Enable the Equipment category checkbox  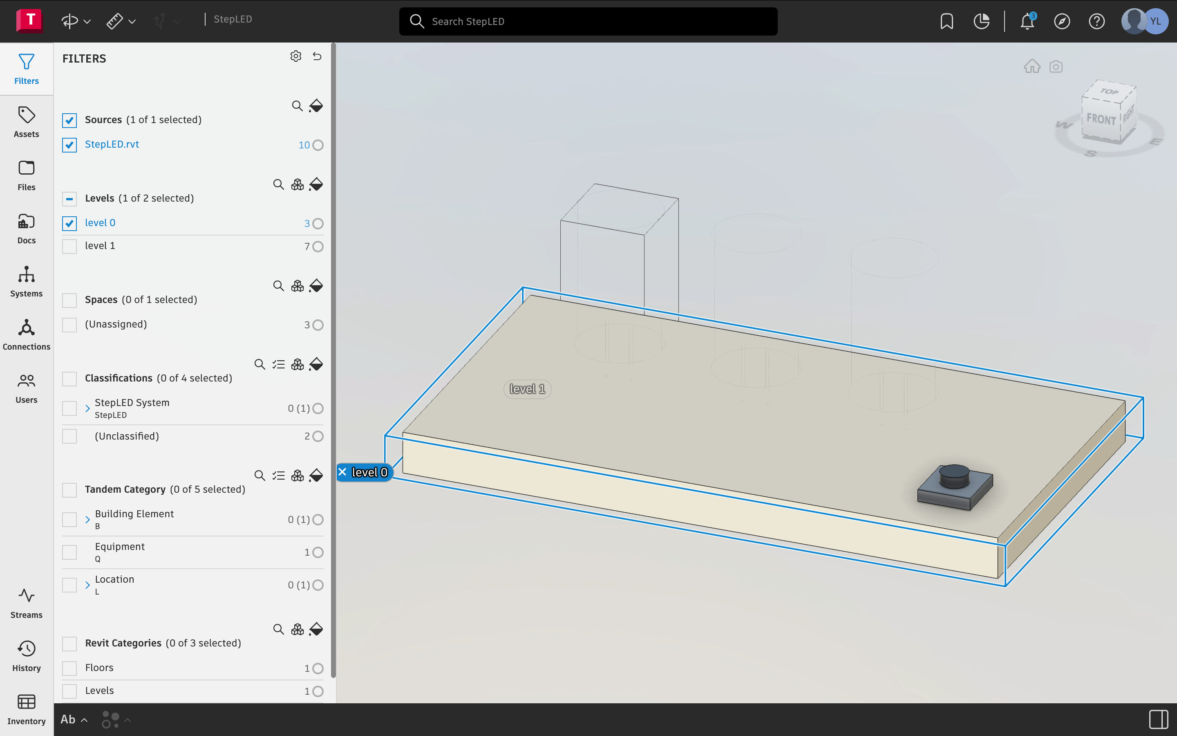[x=69, y=552]
